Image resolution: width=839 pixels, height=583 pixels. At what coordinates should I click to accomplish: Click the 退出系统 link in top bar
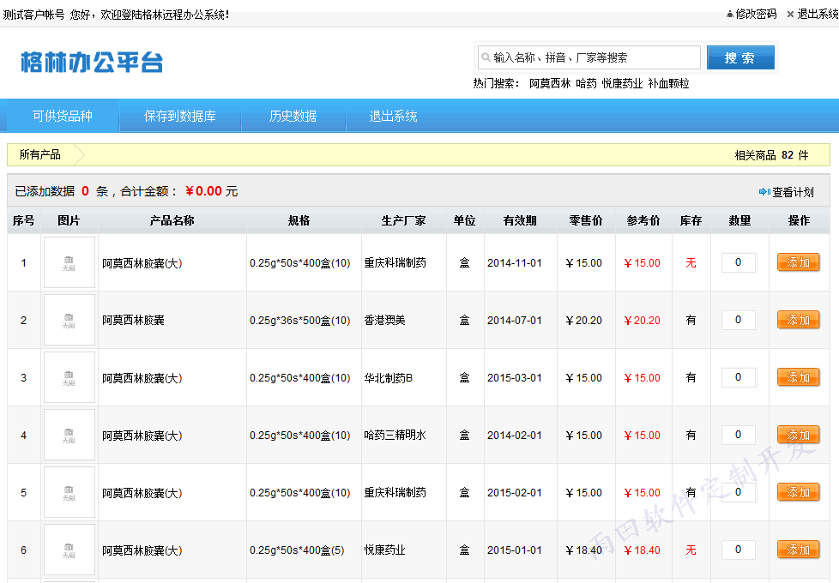pos(818,15)
